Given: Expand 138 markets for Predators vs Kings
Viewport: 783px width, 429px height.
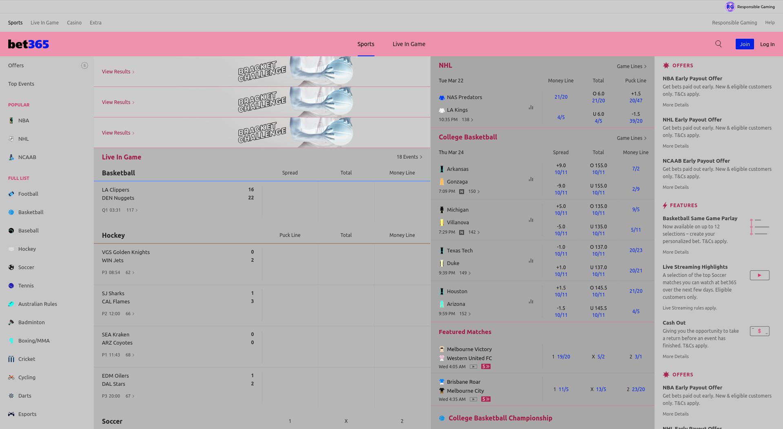Looking at the screenshot, I should 467,119.
